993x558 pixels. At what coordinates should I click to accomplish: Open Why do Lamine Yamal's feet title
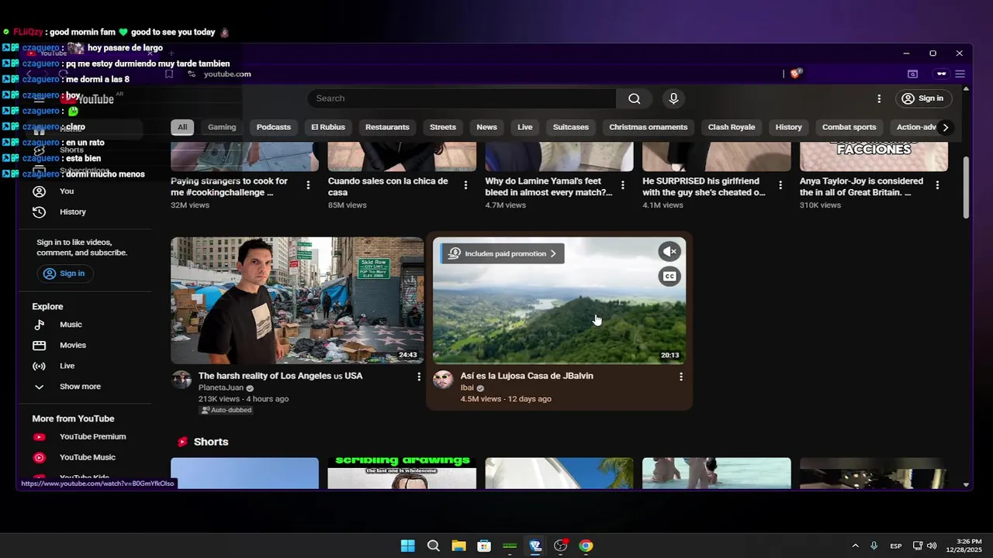point(548,187)
